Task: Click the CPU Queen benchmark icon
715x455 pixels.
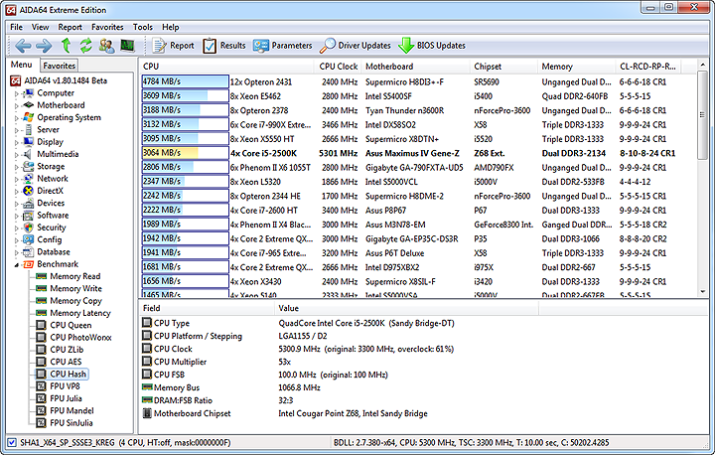Action: tap(42, 325)
